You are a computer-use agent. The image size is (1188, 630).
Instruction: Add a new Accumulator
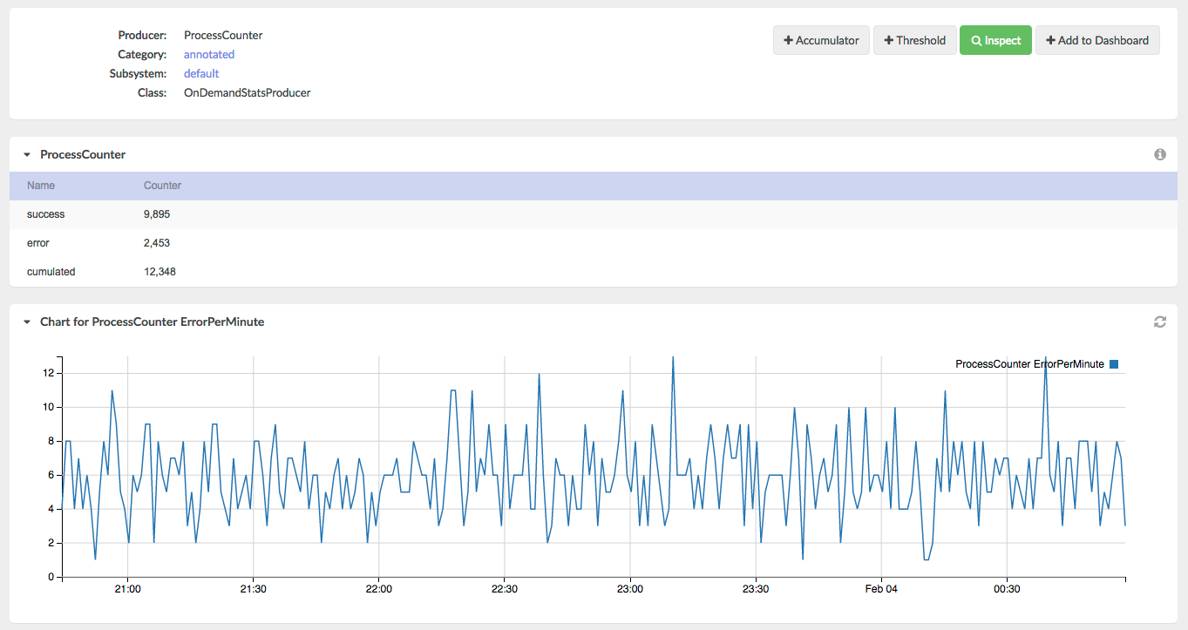point(821,40)
